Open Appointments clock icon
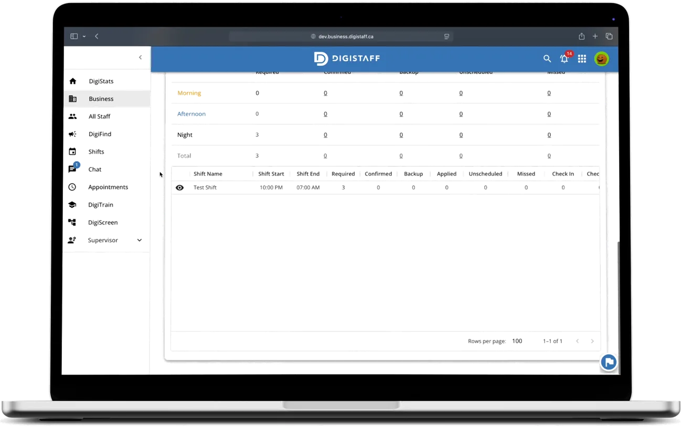The height and width of the screenshot is (427, 682). [72, 187]
